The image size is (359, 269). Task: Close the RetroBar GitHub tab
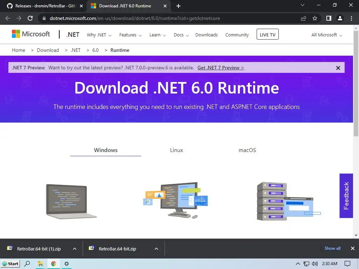pyautogui.click(x=81, y=6)
